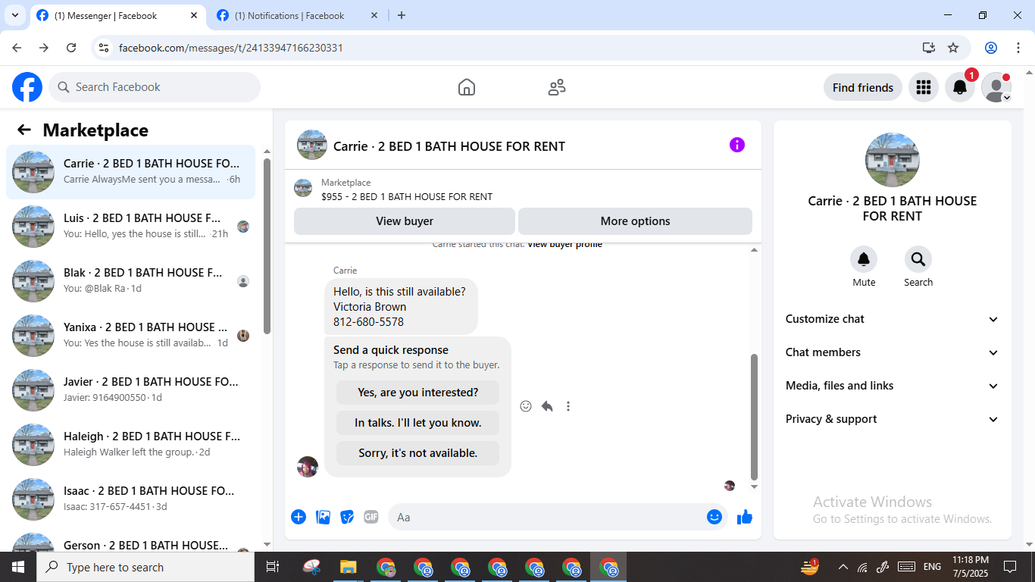
Task: Click the install app icon in address bar
Action: (x=929, y=48)
